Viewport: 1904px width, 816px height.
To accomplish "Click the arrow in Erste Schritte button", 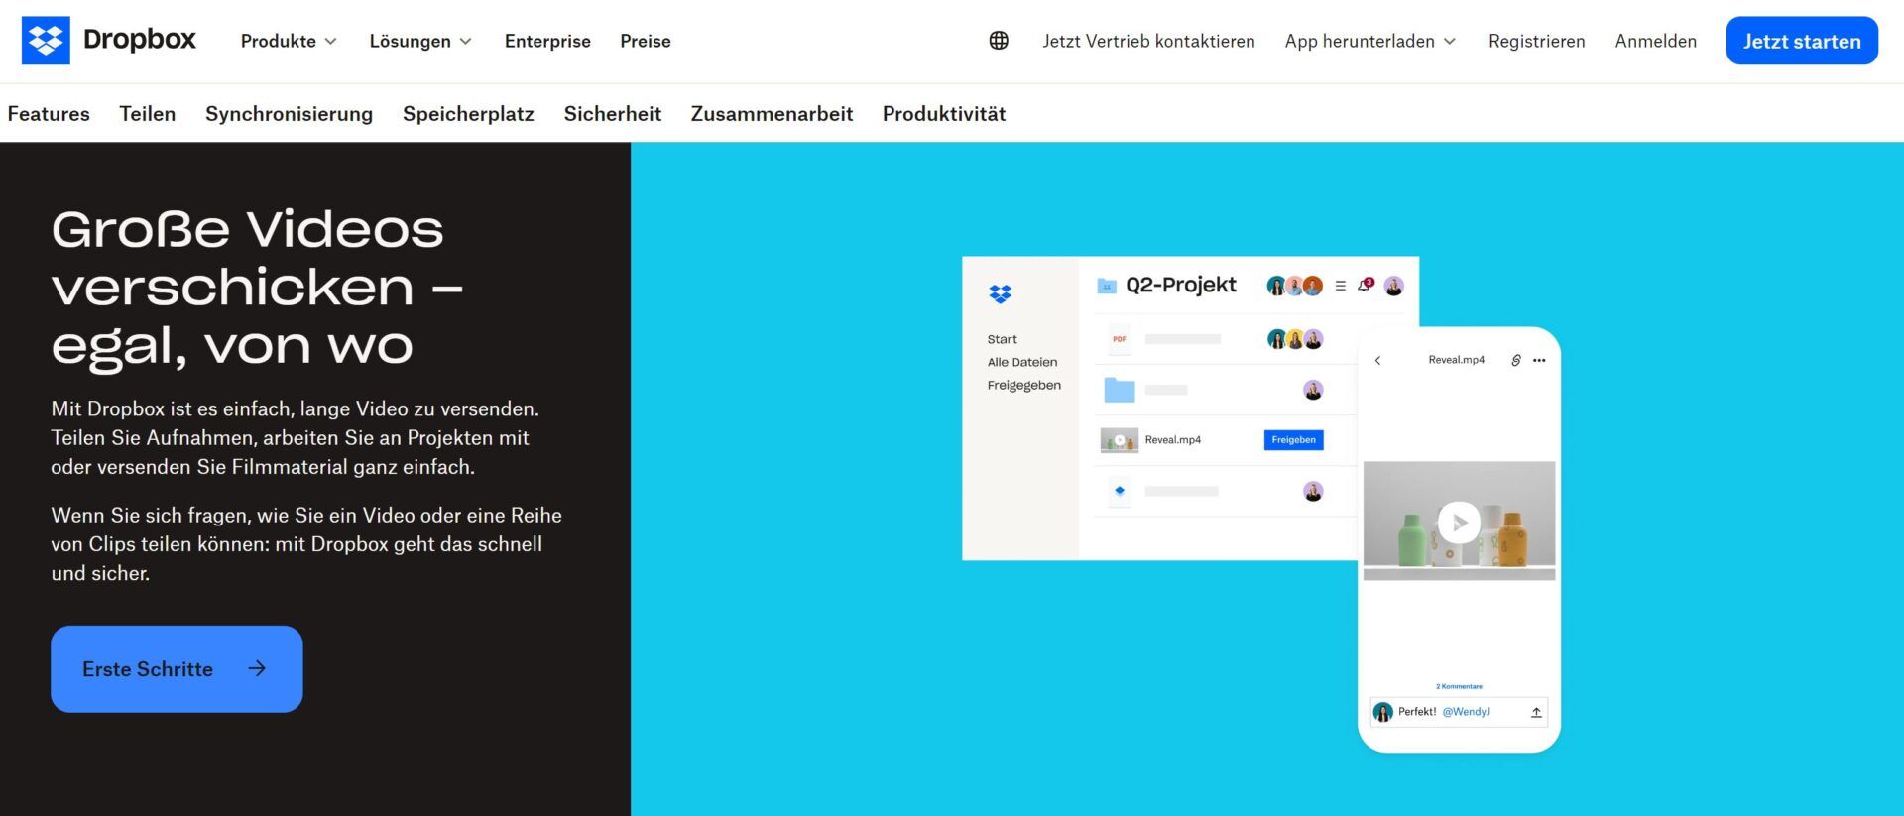I will 257,668.
